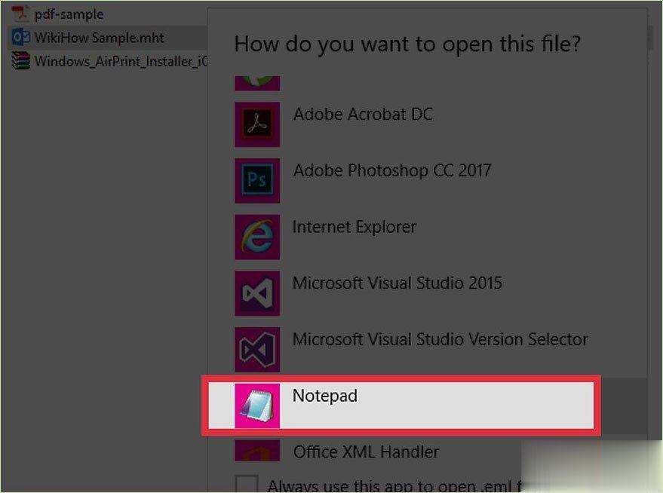This screenshot has width=663, height=493.
Task: Click the Office XML Handler label
Action: 366,452
